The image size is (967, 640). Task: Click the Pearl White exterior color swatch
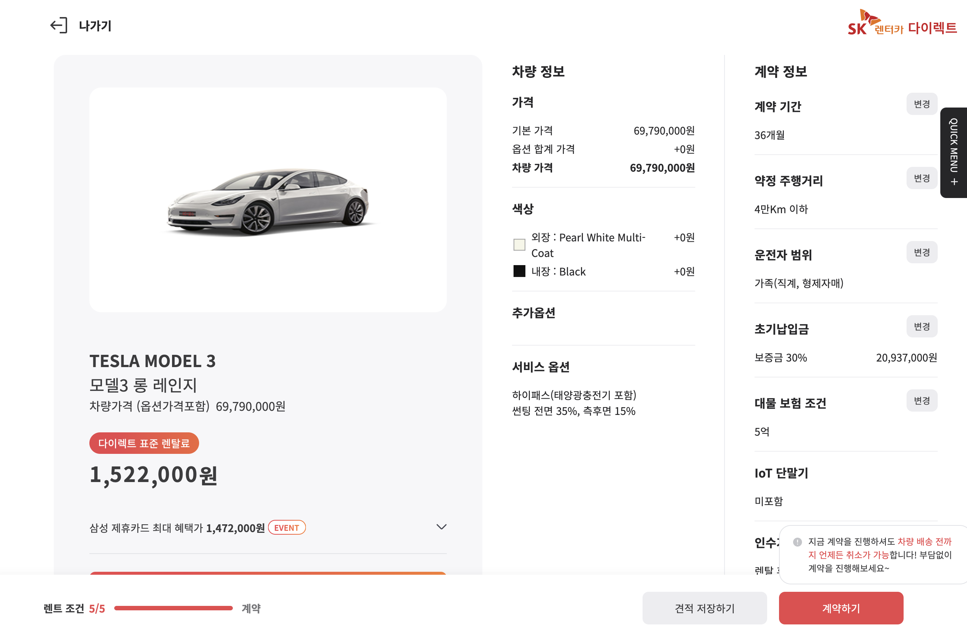coord(519,244)
